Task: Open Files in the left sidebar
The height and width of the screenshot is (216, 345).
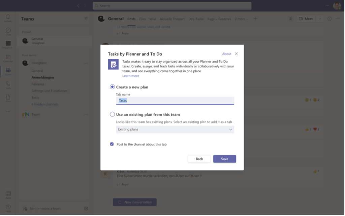Action: click(x=8, y=98)
